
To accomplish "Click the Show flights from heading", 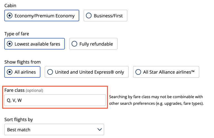I will coord(23,62).
